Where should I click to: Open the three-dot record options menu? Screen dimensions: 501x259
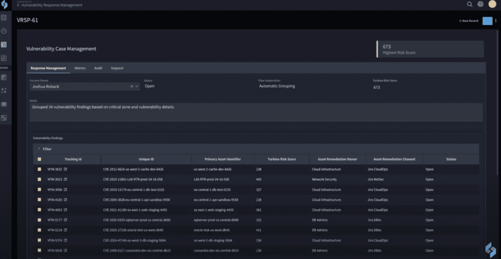click(496, 21)
